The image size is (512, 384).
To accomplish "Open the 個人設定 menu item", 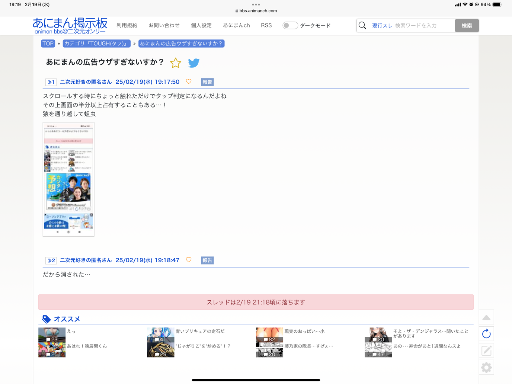I will (x=201, y=26).
